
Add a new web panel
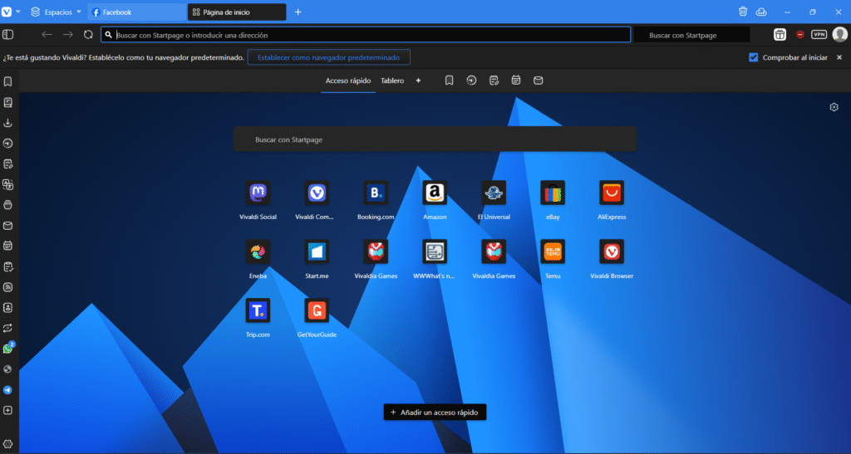(x=7, y=411)
